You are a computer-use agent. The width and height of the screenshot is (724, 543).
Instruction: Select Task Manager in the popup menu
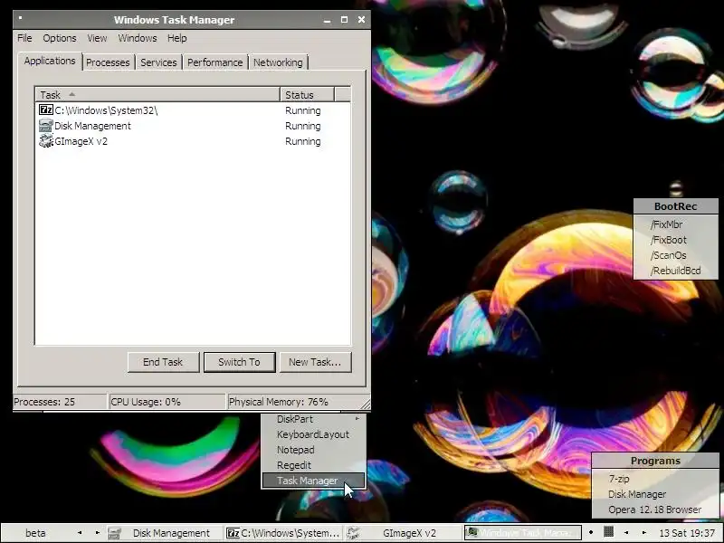313,481
